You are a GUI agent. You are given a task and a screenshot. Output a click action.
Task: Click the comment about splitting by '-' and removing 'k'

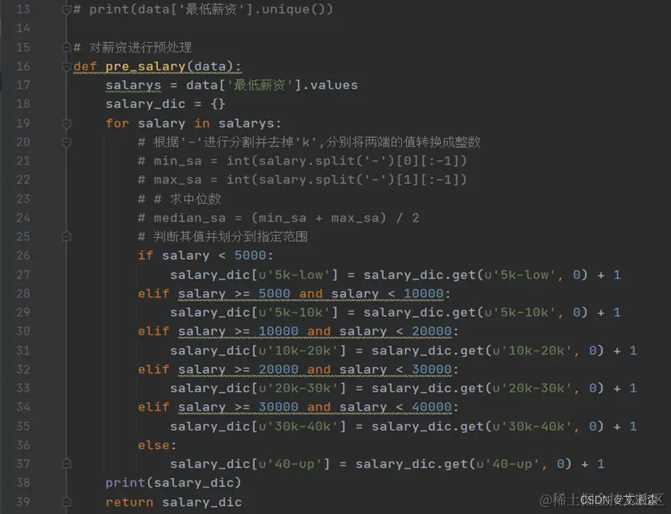pos(309,142)
